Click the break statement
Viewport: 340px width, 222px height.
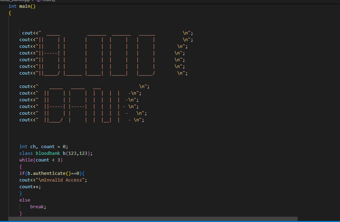[37, 207]
